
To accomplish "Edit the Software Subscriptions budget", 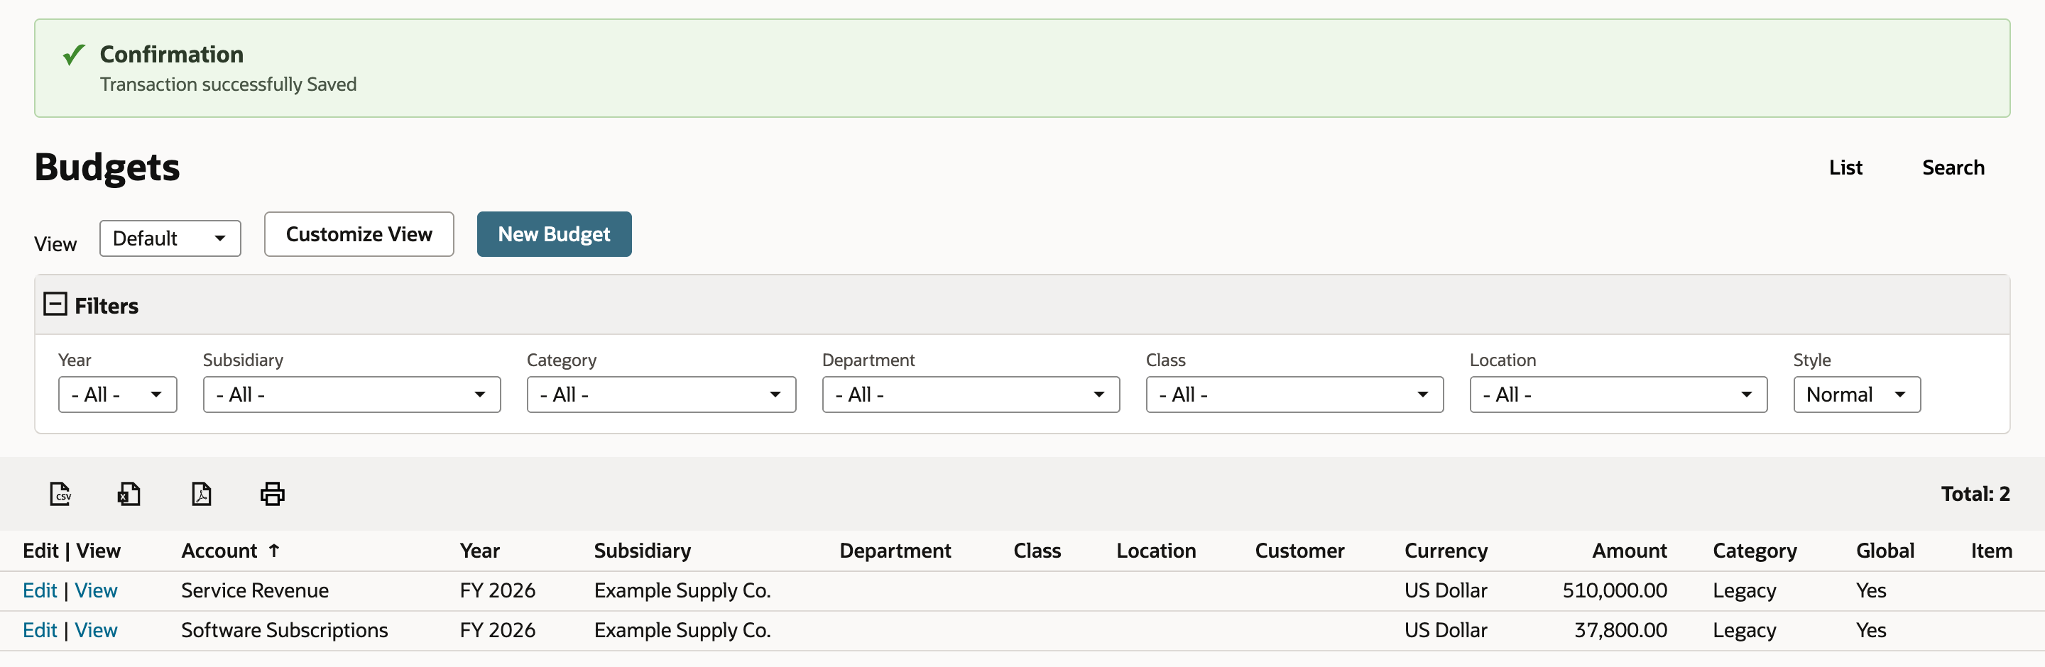I will [40, 629].
